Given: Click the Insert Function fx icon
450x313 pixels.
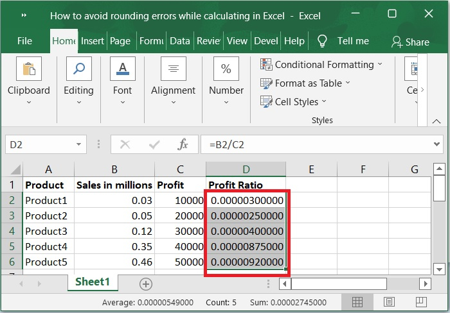Looking at the screenshot, I should click(183, 145).
